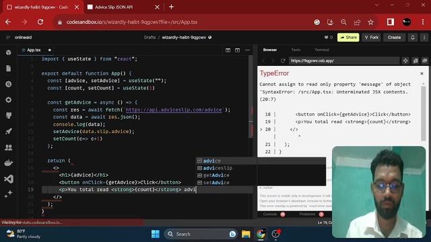Open the Drafts breadcrumb link
Viewport: 431px width, 242px height.
click(x=150, y=38)
